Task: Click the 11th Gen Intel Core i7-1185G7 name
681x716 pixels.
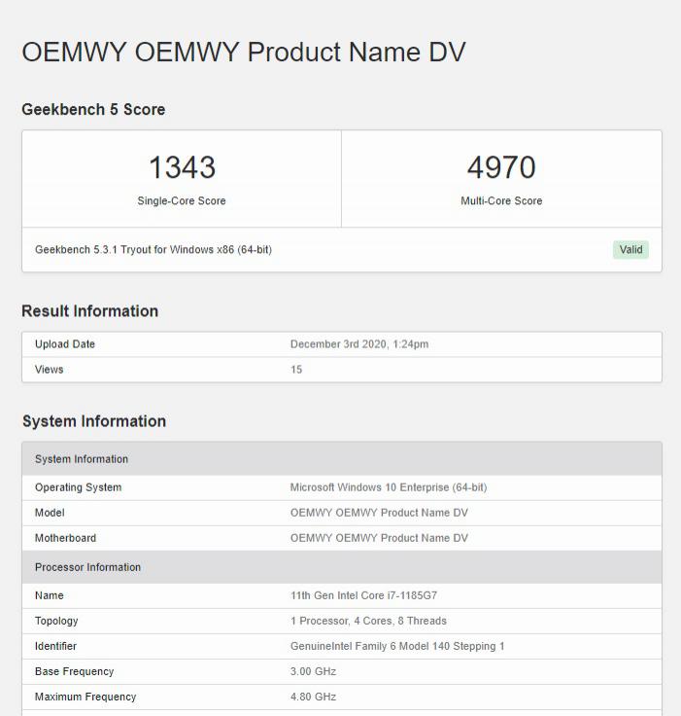Action: [x=370, y=595]
